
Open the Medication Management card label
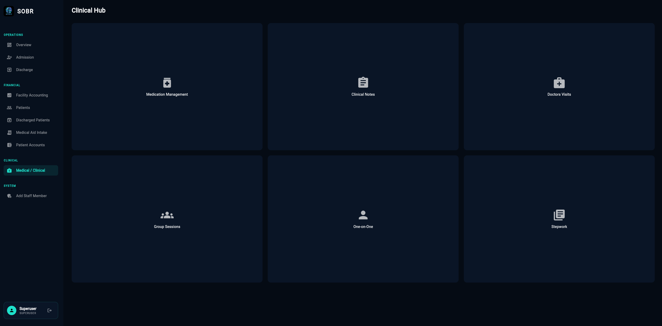pos(167,94)
